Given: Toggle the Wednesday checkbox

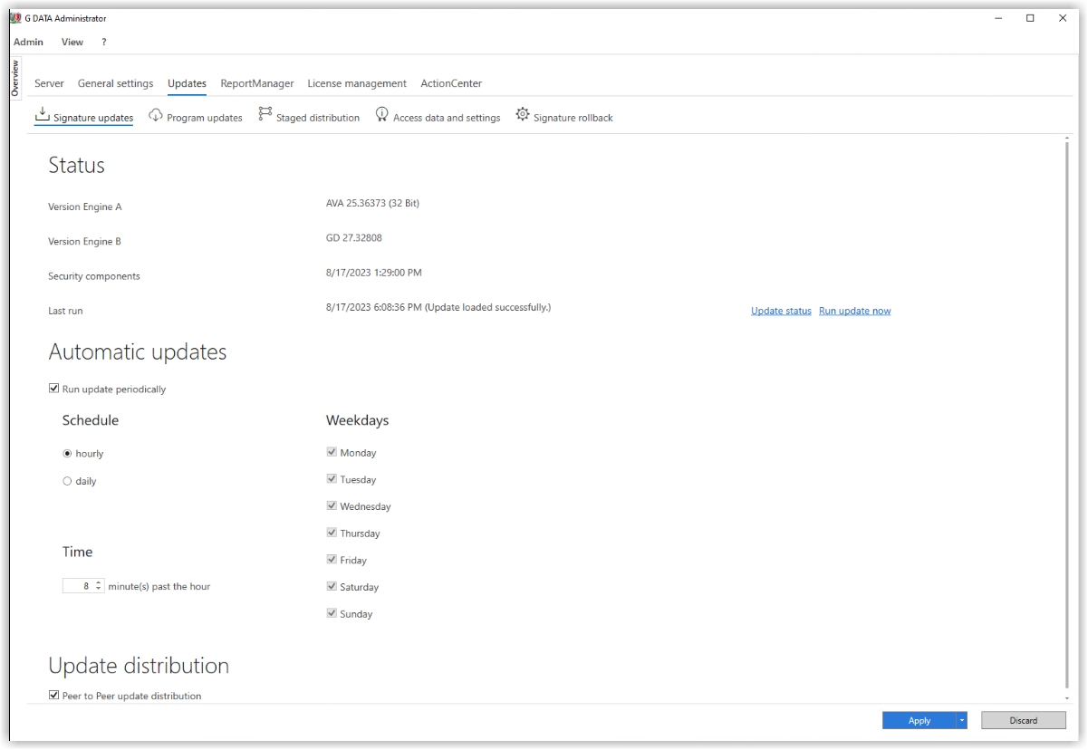Looking at the screenshot, I should click(332, 505).
